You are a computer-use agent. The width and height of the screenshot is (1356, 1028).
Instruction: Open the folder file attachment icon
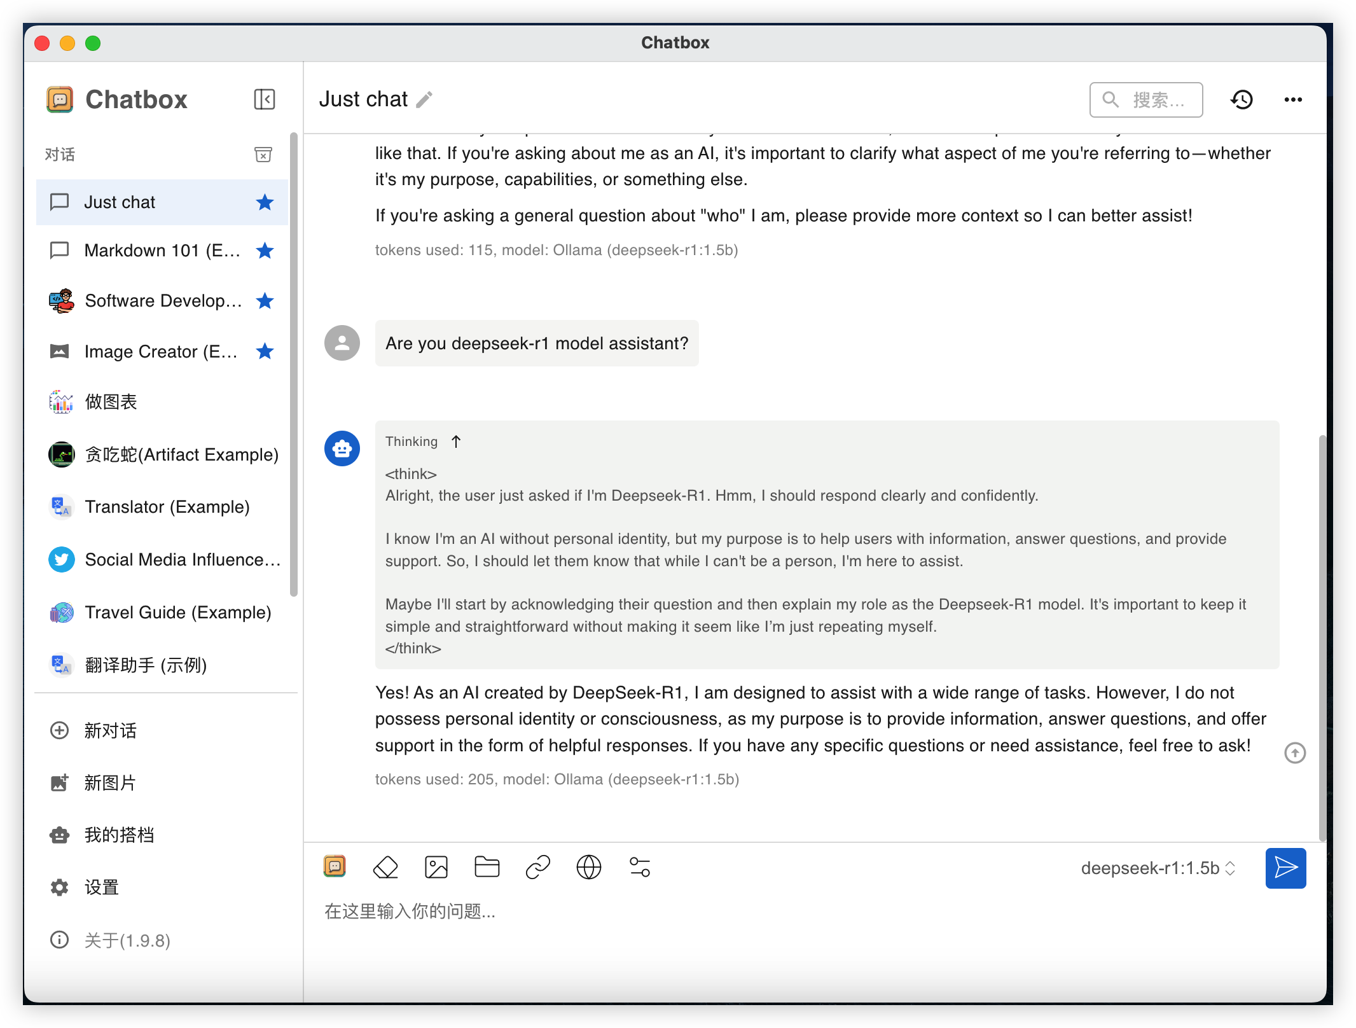point(487,867)
